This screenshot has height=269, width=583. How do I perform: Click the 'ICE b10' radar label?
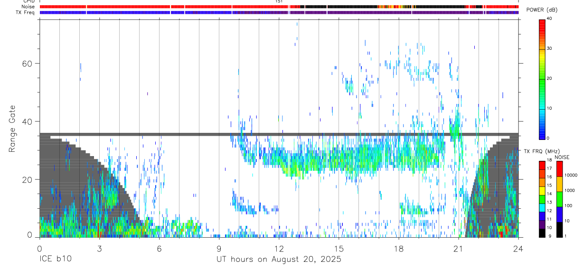[55, 259]
